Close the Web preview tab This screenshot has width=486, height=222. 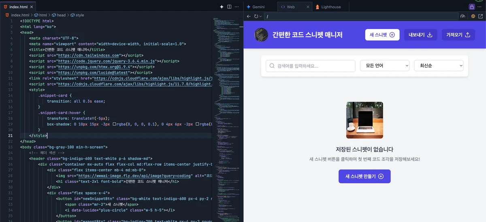pyautogui.click(x=308, y=7)
